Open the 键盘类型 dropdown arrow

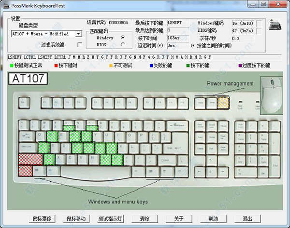click(x=79, y=34)
